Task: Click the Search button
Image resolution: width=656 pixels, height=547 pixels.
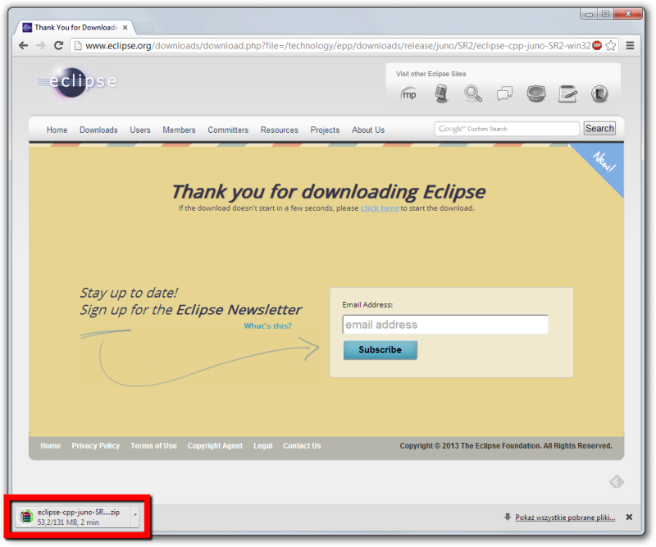Action: tap(599, 129)
